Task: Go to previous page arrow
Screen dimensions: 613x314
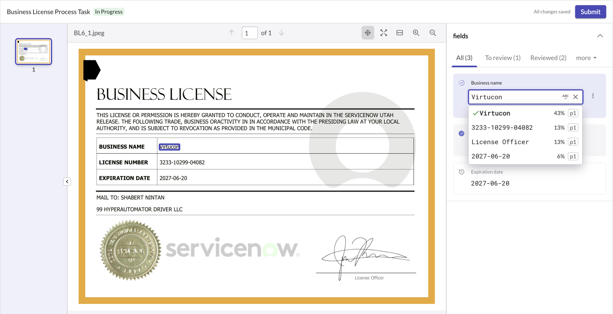Action: pyautogui.click(x=232, y=33)
